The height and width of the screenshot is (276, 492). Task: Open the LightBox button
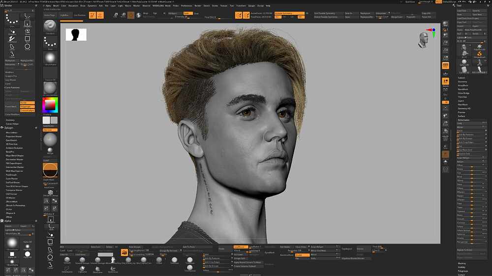tap(64, 15)
